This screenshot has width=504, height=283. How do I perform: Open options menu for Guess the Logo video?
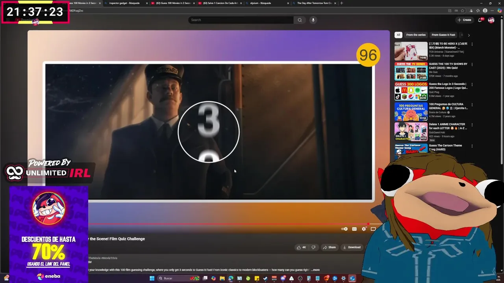(472, 85)
